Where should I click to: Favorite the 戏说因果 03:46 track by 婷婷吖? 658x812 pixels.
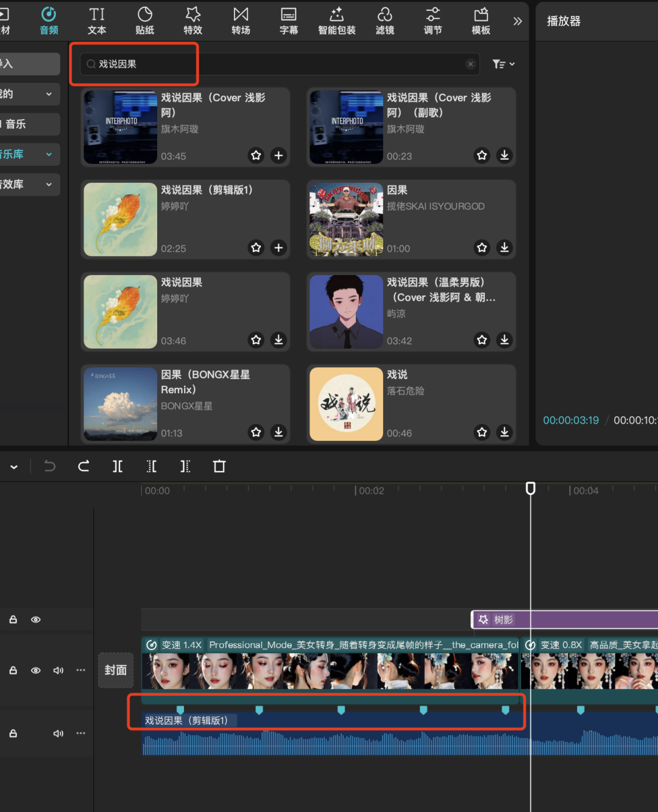coord(256,340)
